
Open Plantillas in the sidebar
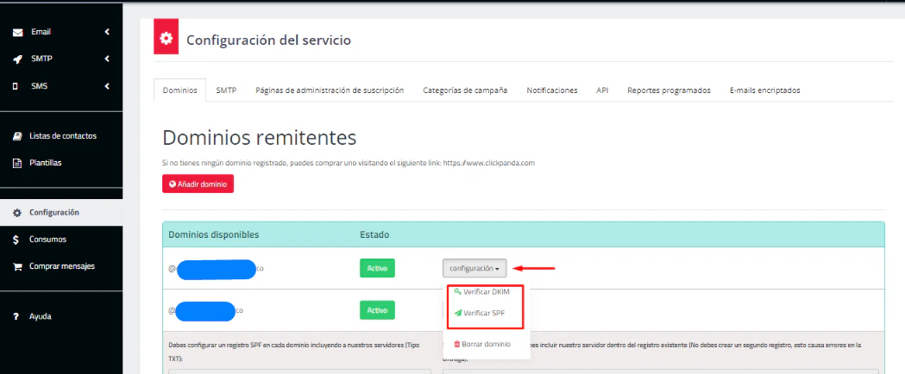[46, 163]
